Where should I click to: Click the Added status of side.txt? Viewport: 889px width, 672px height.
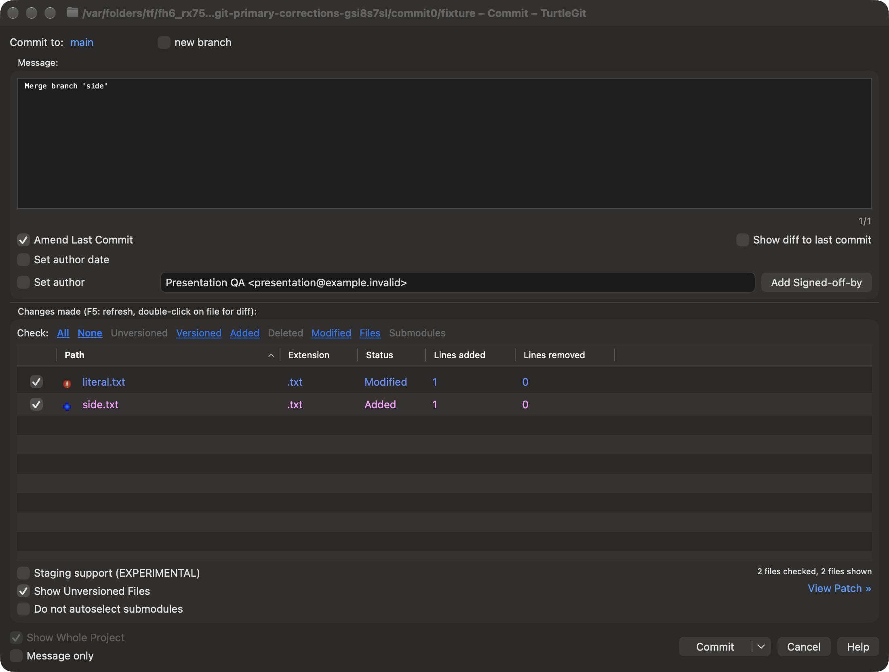380,404
